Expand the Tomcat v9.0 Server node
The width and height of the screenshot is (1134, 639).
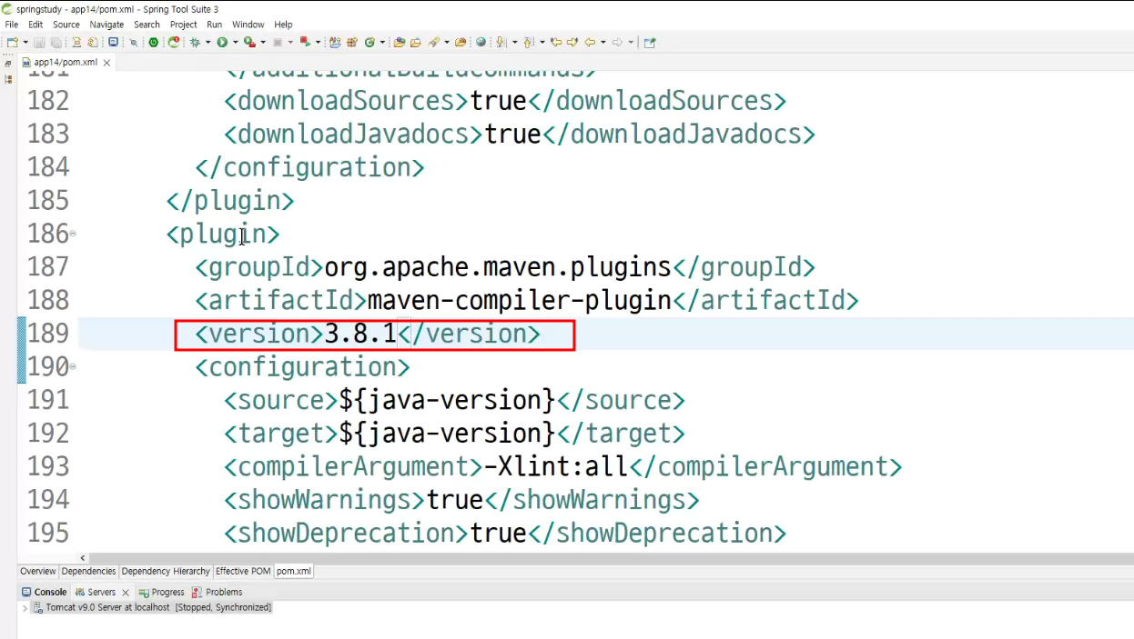[25, 607]
